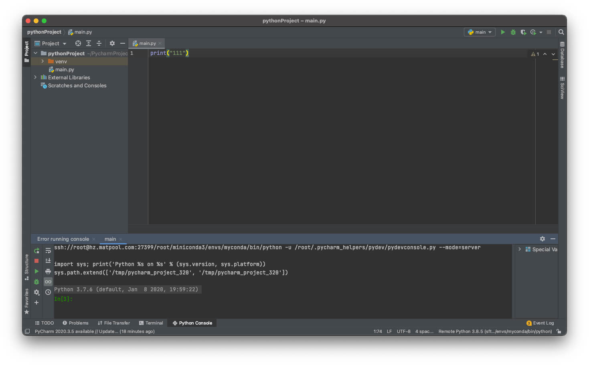Select main.py in project tree
This screenshot has width=589, height=365.
pyautogui.click(x=64, y=69)
